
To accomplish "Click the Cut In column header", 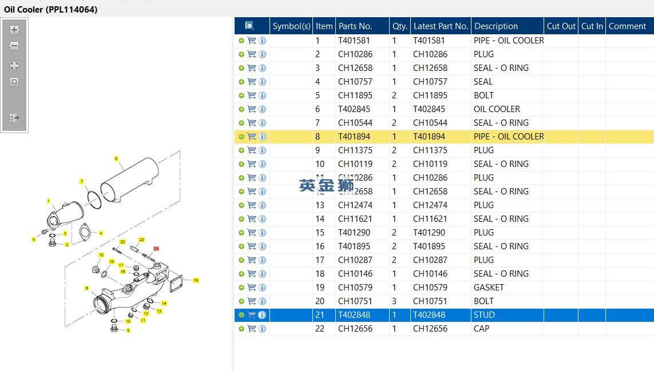I will [592, 26].
